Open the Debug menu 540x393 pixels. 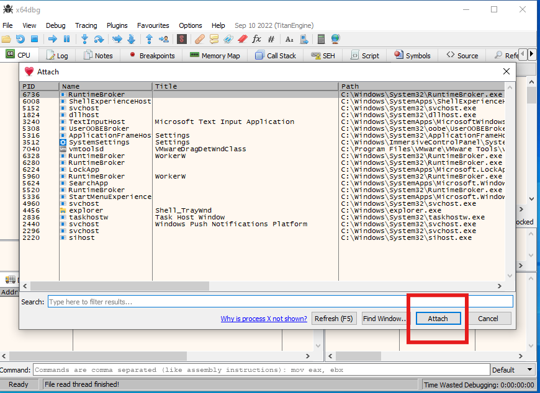[x=55, y=25]
